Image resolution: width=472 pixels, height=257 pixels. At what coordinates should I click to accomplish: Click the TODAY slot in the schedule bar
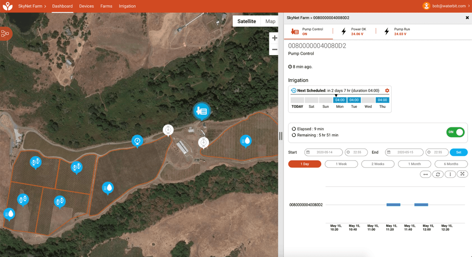pos(297,100)
